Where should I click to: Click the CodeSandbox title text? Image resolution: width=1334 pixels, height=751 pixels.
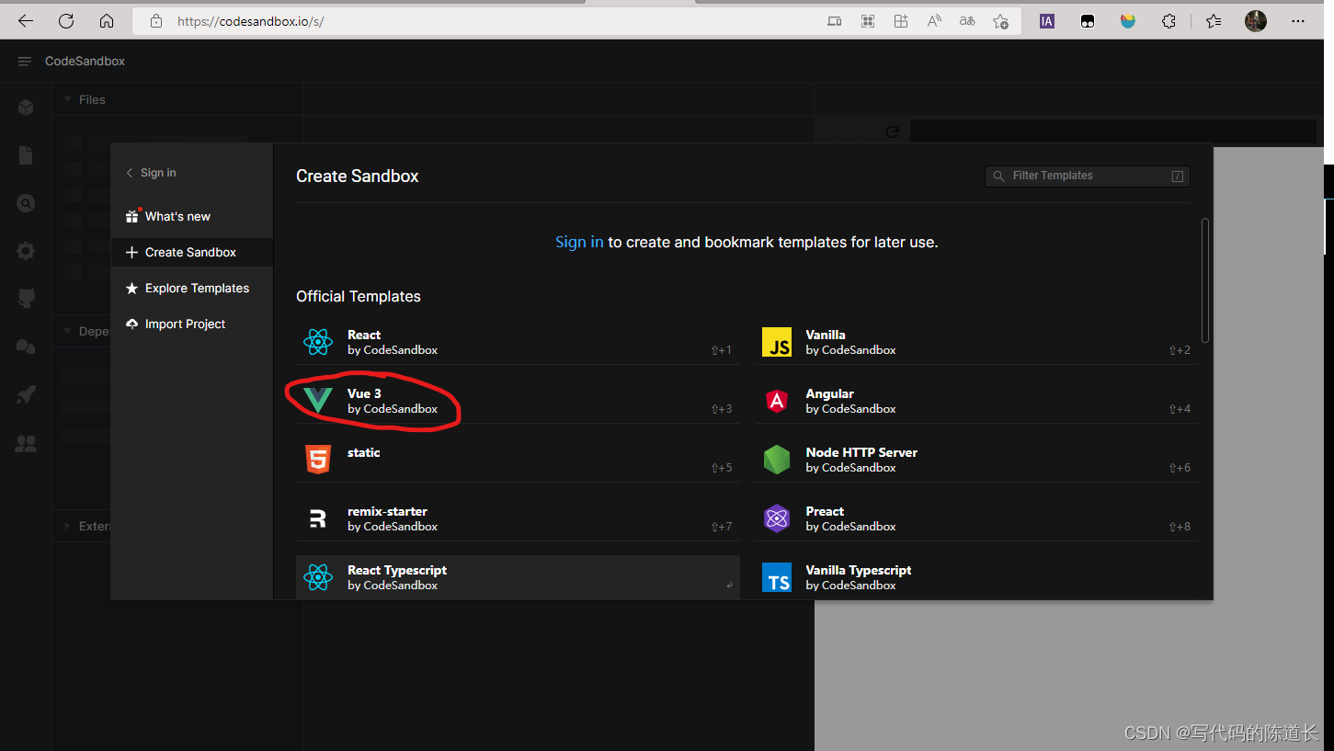pyautogui.click(x=85, y=61)
